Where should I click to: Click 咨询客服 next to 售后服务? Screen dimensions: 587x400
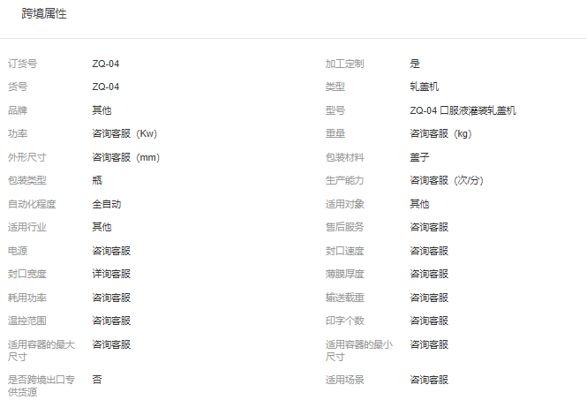click(x=429, y=227)
